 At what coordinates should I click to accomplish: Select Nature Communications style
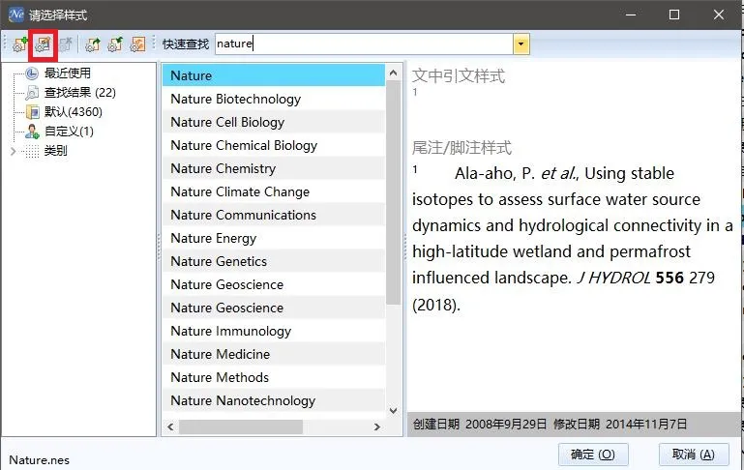click(x=274, y=215)
